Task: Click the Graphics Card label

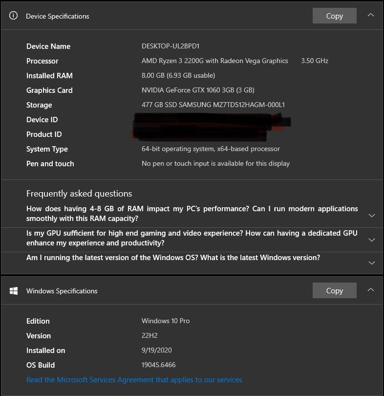Action: [49, 90]
